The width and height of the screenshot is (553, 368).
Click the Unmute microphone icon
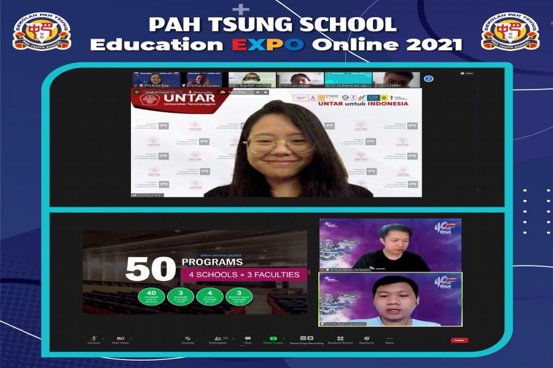[x=94, y=338]
